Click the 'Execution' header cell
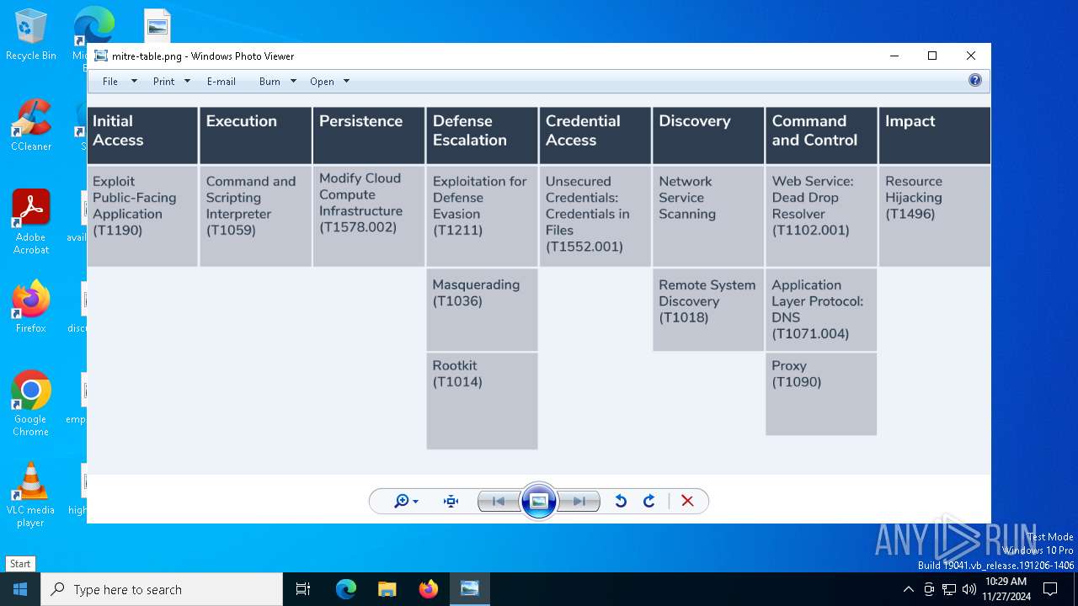Image resolution: width=1078 pixels, height=606 pixels. tap(255, 135)
